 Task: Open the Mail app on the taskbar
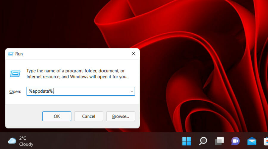pos(252,141)
